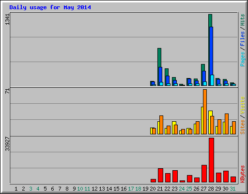This screenshot has width=248, height=194.
Task: Click day 5 on the date axis
Action: 45,189
